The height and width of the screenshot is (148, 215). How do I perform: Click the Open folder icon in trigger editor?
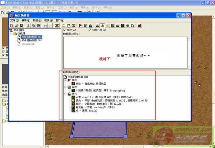click(16, 26)
